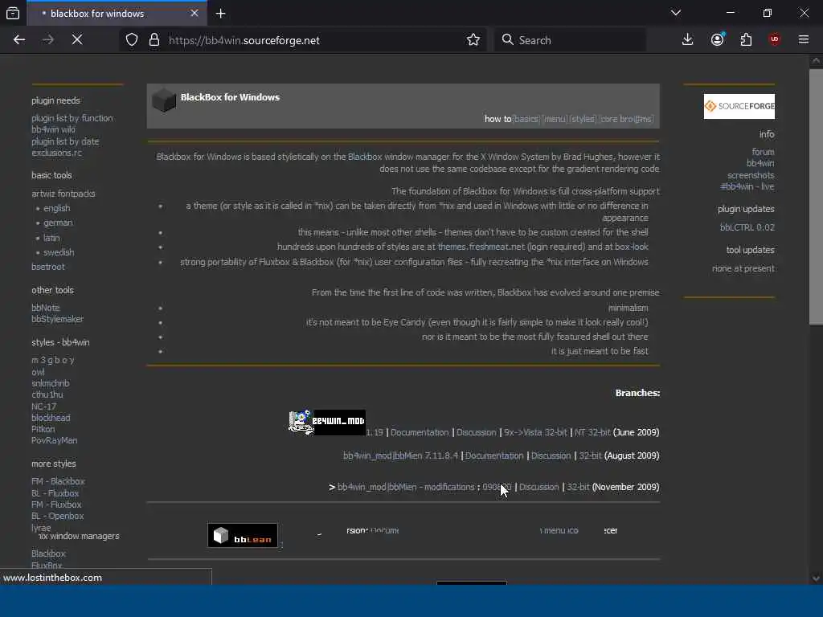
Task: Open Documentation link in June 2009 row
Action: coord(420,432)
